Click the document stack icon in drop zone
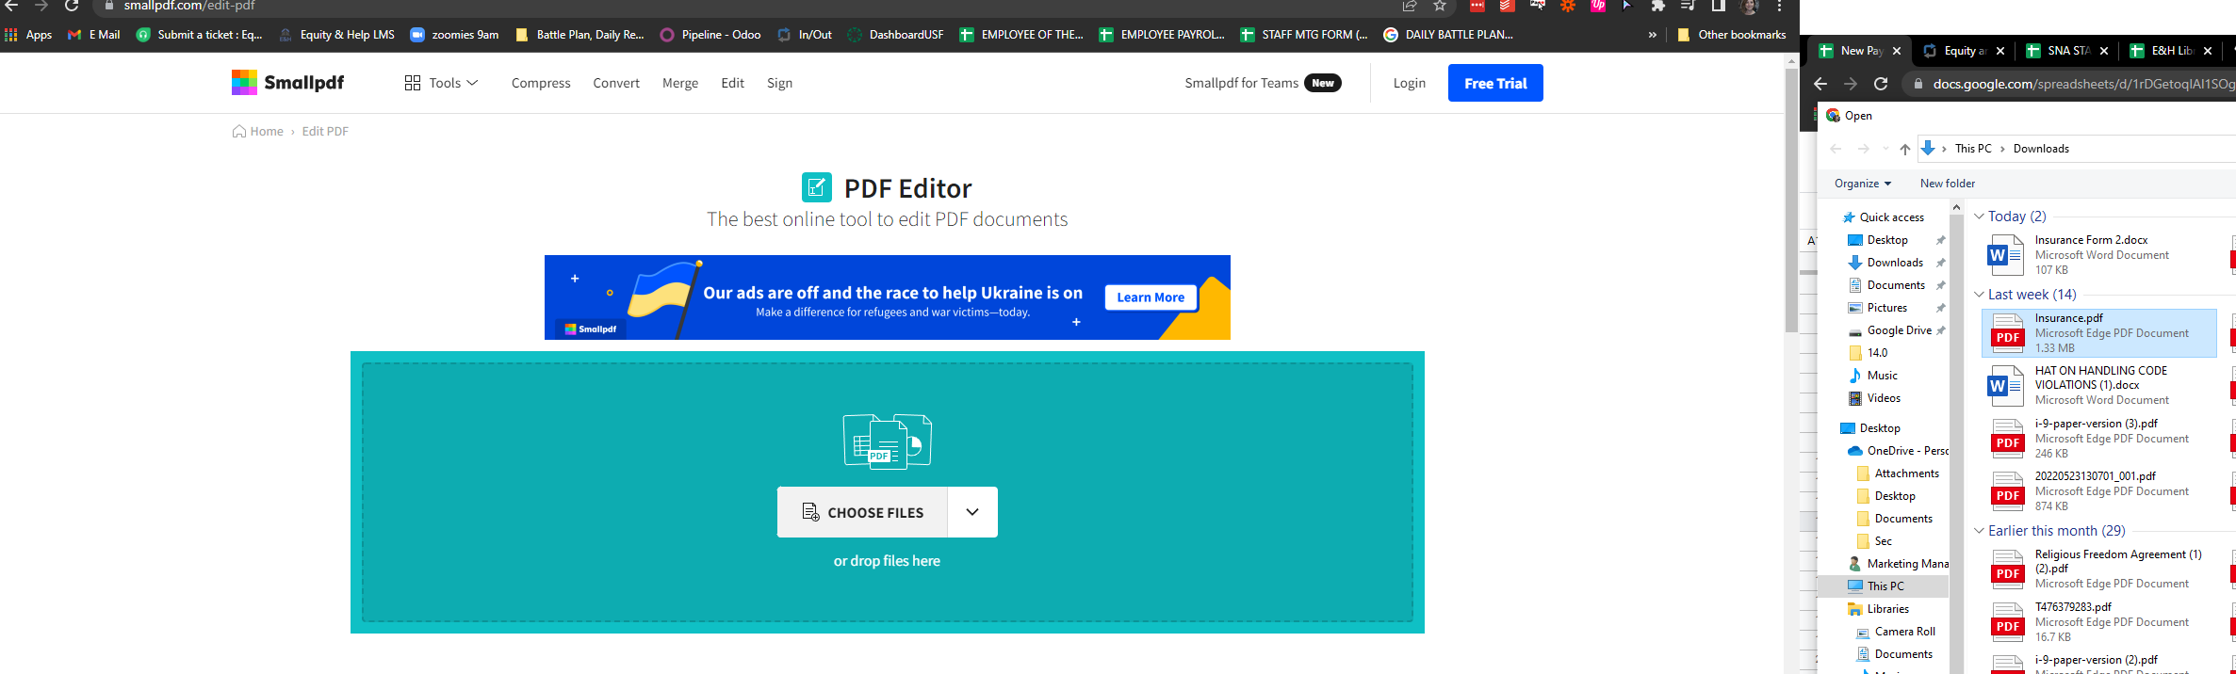 pyautogui.click(x=887, y=441)
